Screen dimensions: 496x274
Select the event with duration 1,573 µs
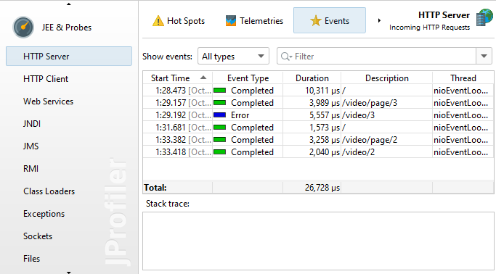[318, 128]
